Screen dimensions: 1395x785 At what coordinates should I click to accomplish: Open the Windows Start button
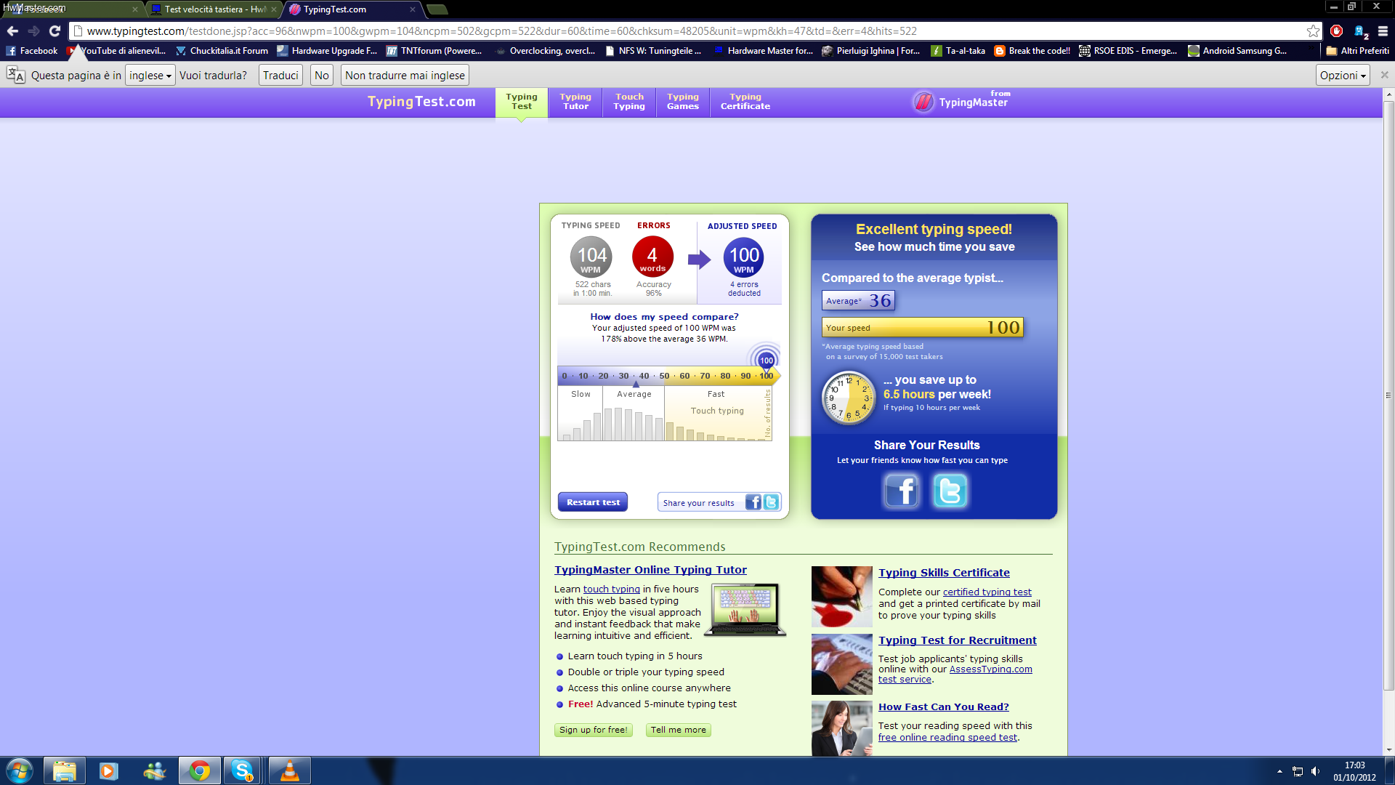(x=20, y=770)
